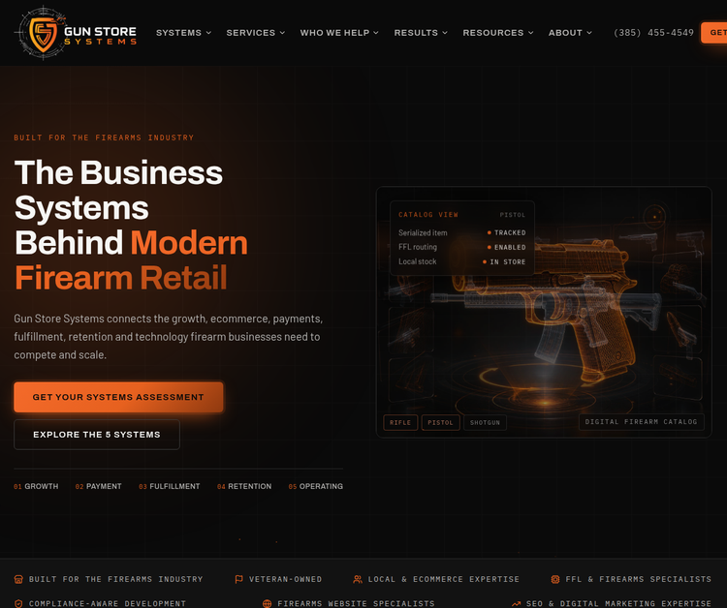This screenshot has height=608, width=727.
Task: Click the TRACKED status value
Action: pos(510,232)
